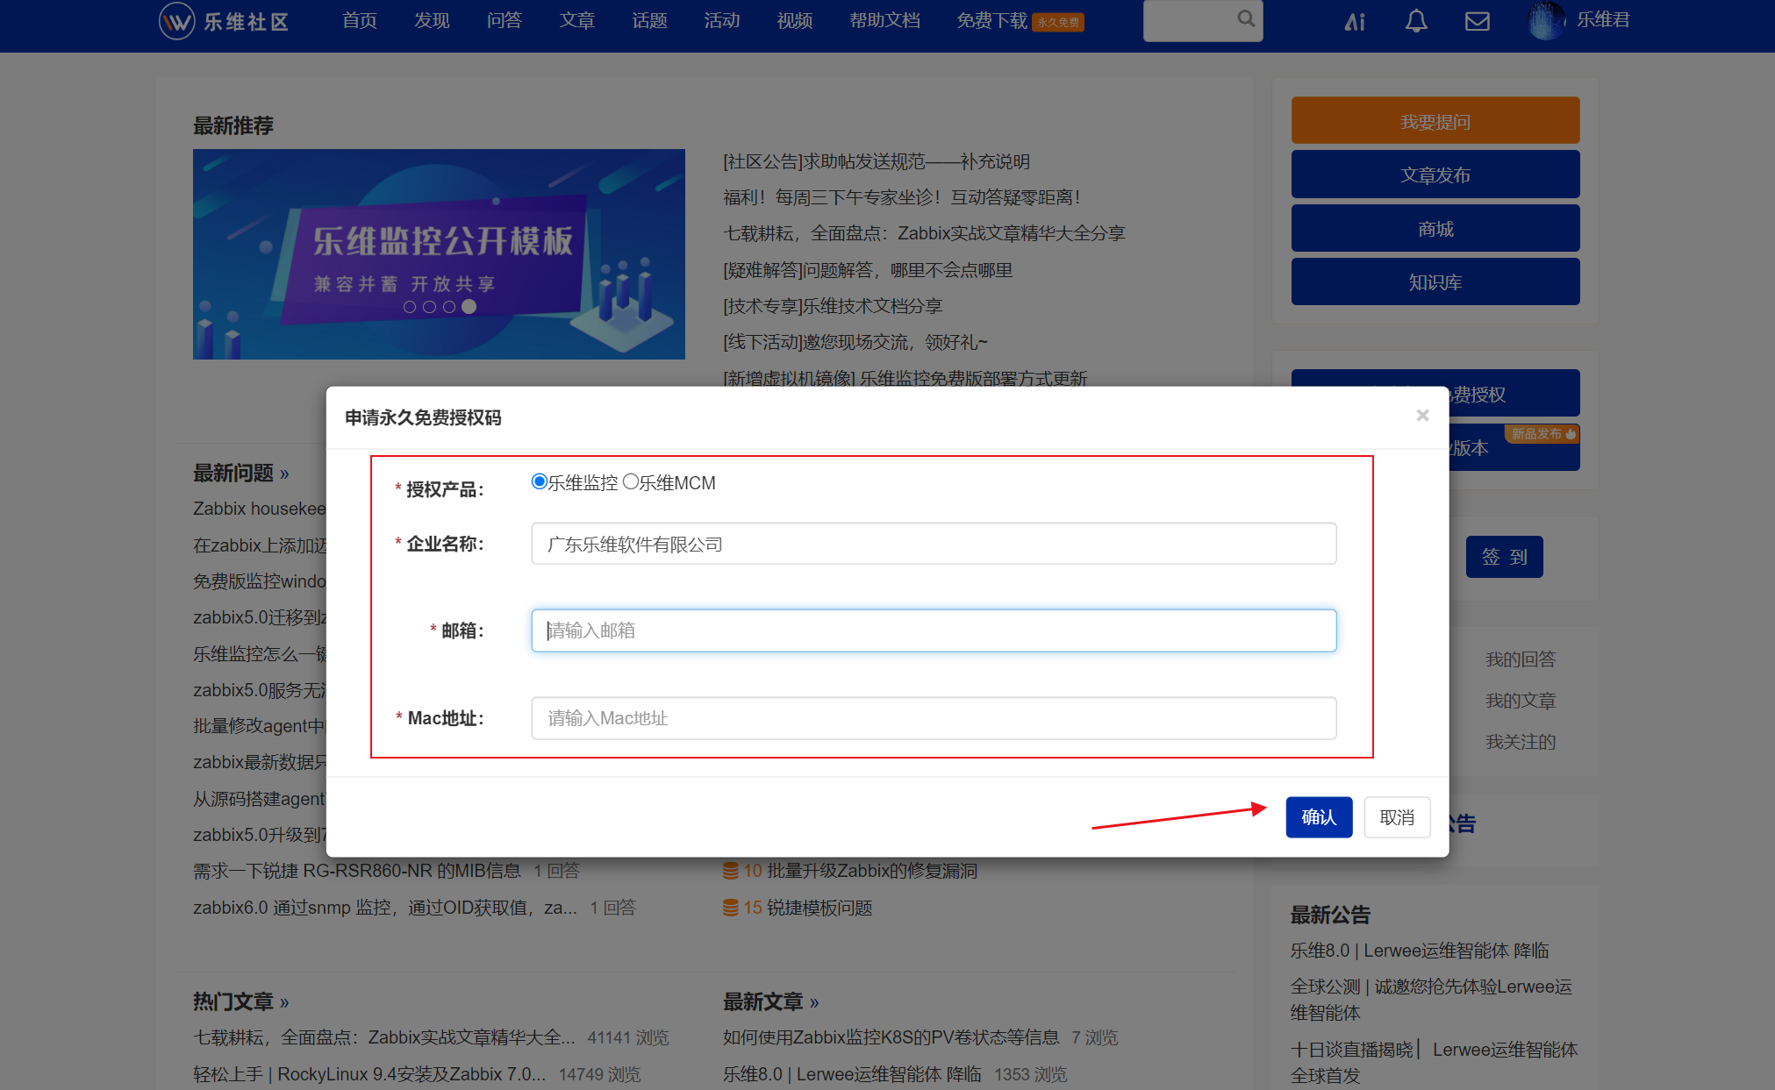Open 七载耕耘，全面盘点 recommendation link

[x=924, y=233]
